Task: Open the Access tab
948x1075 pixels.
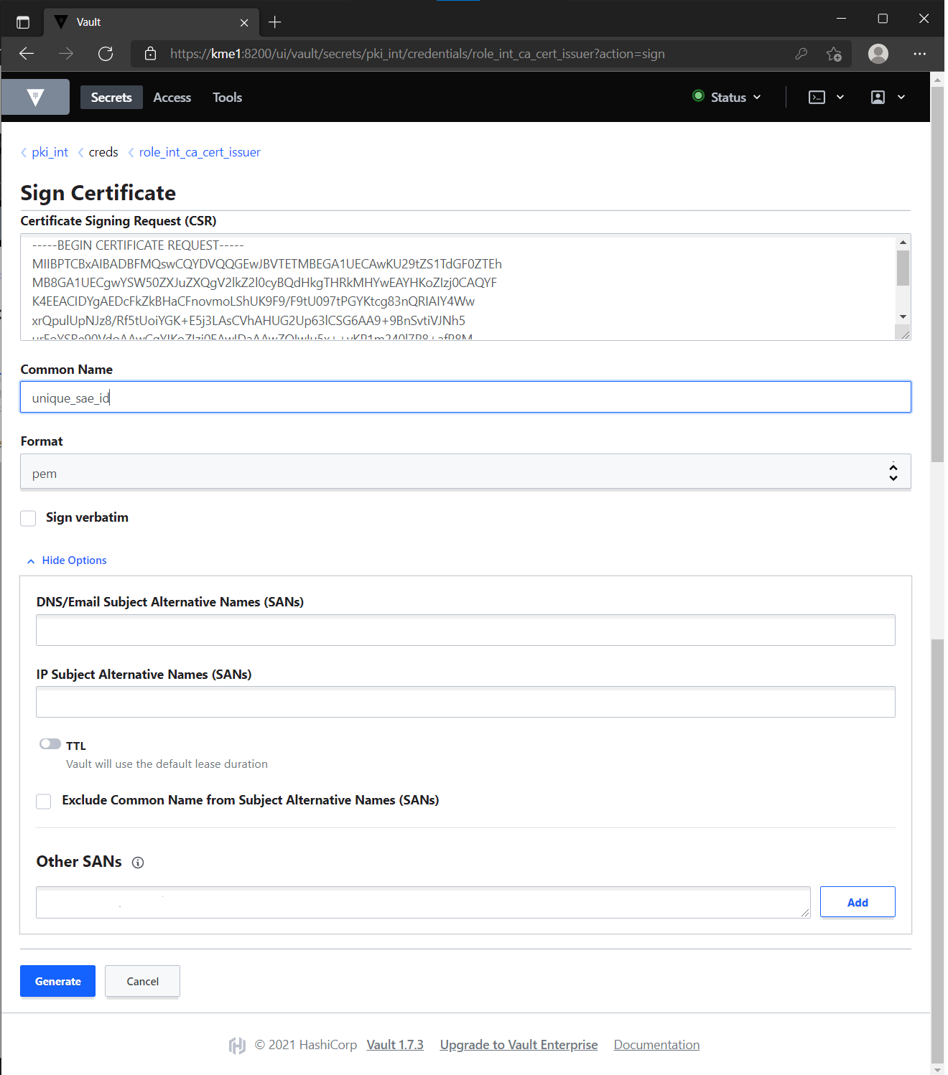Action: pyautogui.click(x=172, y=98)
